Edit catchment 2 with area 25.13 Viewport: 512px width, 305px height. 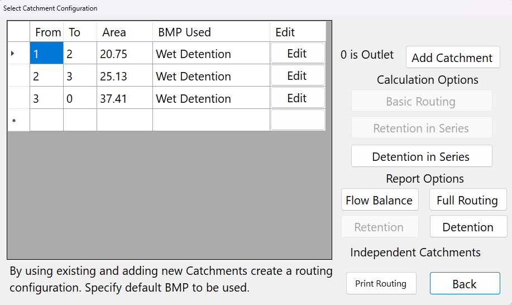click(297, 76)
